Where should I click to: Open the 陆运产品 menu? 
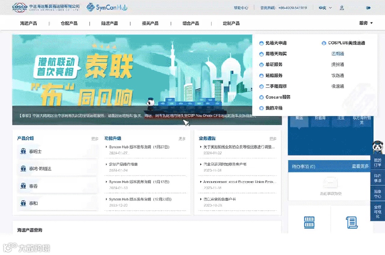[x=110, y=23]
